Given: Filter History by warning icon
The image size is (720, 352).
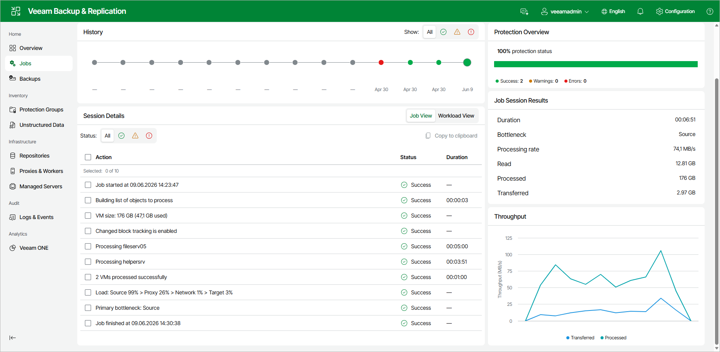Looking at the screenshot, I should tap(457, 32).
